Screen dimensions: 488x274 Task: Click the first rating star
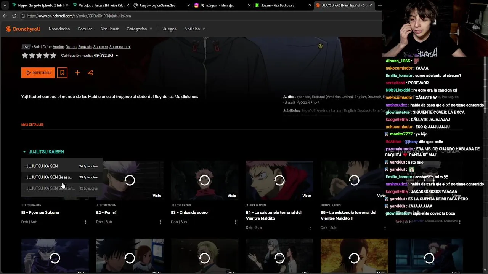25,56
